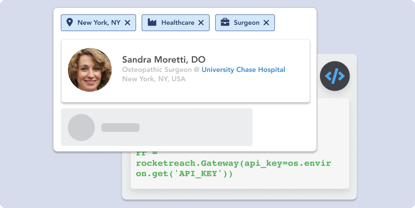Click the gray placeholder avatar circle
This screenshot has height=208, width=415.
tap(81, 127)
